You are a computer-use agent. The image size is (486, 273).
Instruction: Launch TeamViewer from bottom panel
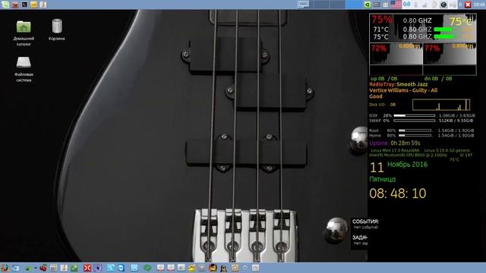(x=121, y=268)
